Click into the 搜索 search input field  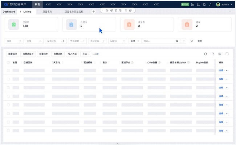pos(158,41)
